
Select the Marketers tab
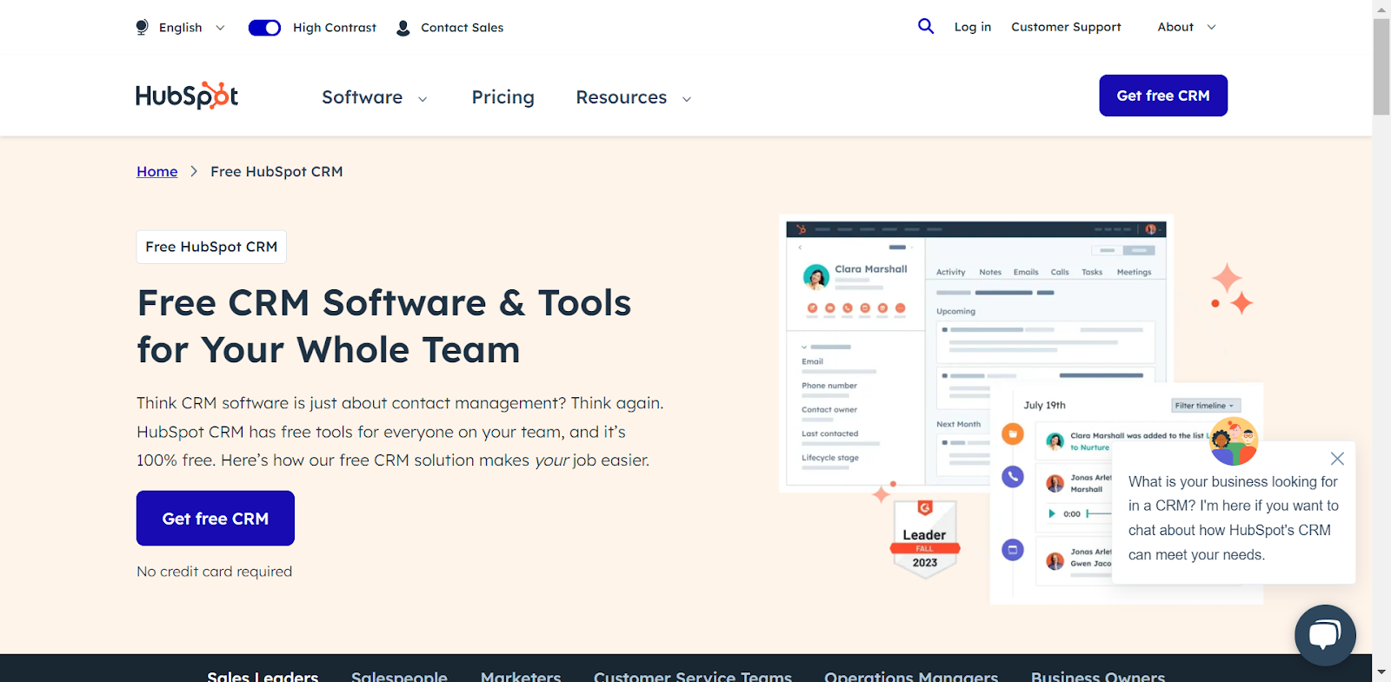click(x=521, y=676)
